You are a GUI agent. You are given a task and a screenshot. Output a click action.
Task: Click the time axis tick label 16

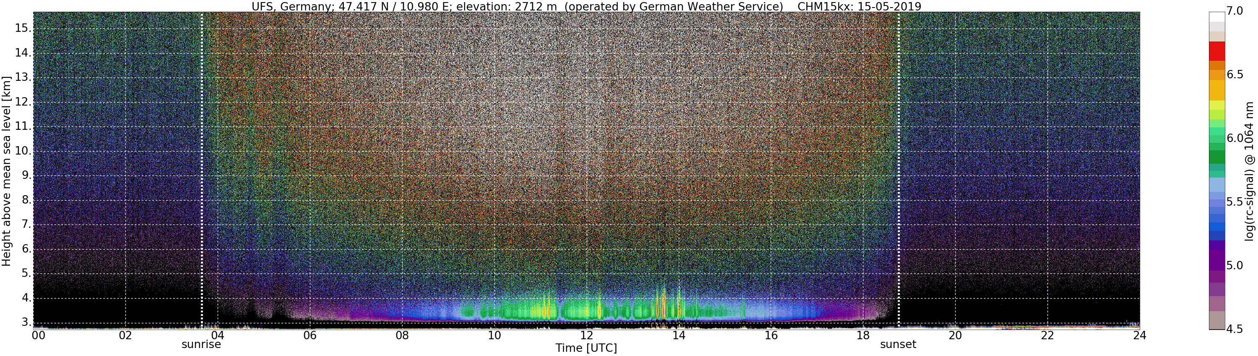[x=771, y=335]
